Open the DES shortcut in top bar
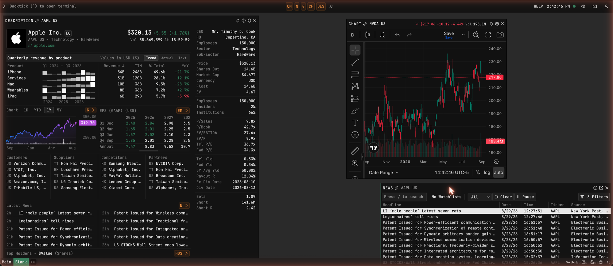This screenshot has width=613, height=266. pyautogui.click(x=321, y=6)
